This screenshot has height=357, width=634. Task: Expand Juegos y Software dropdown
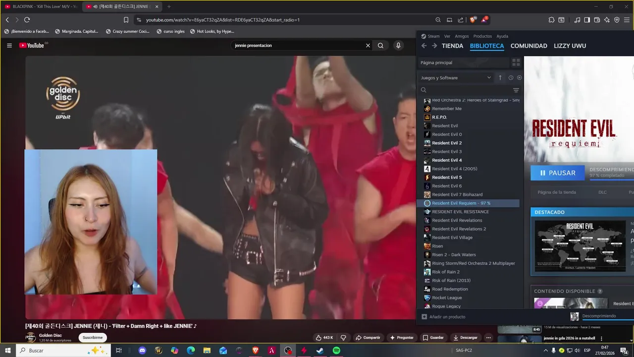point(456,78)
